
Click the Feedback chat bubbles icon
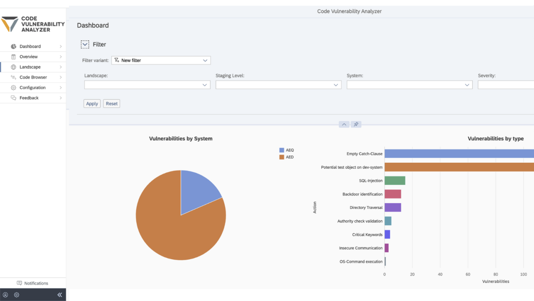click(13, 98)
